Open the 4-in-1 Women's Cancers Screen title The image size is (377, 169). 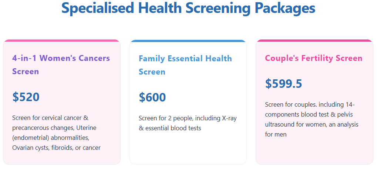coord(61,65)
